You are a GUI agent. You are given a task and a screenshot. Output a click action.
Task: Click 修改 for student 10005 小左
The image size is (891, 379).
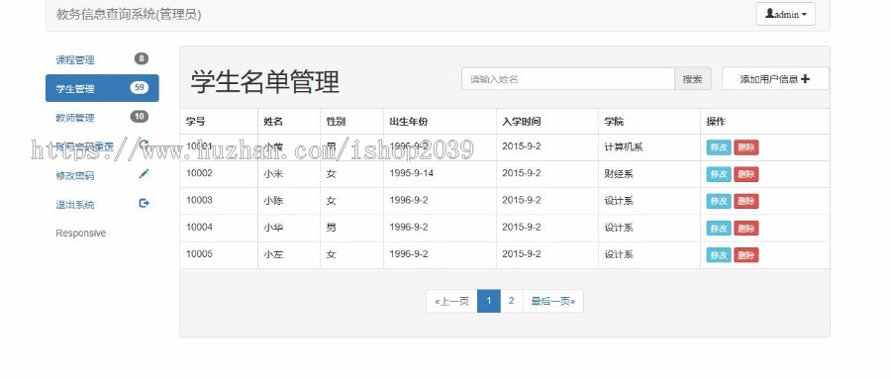(x=719, y=255)
